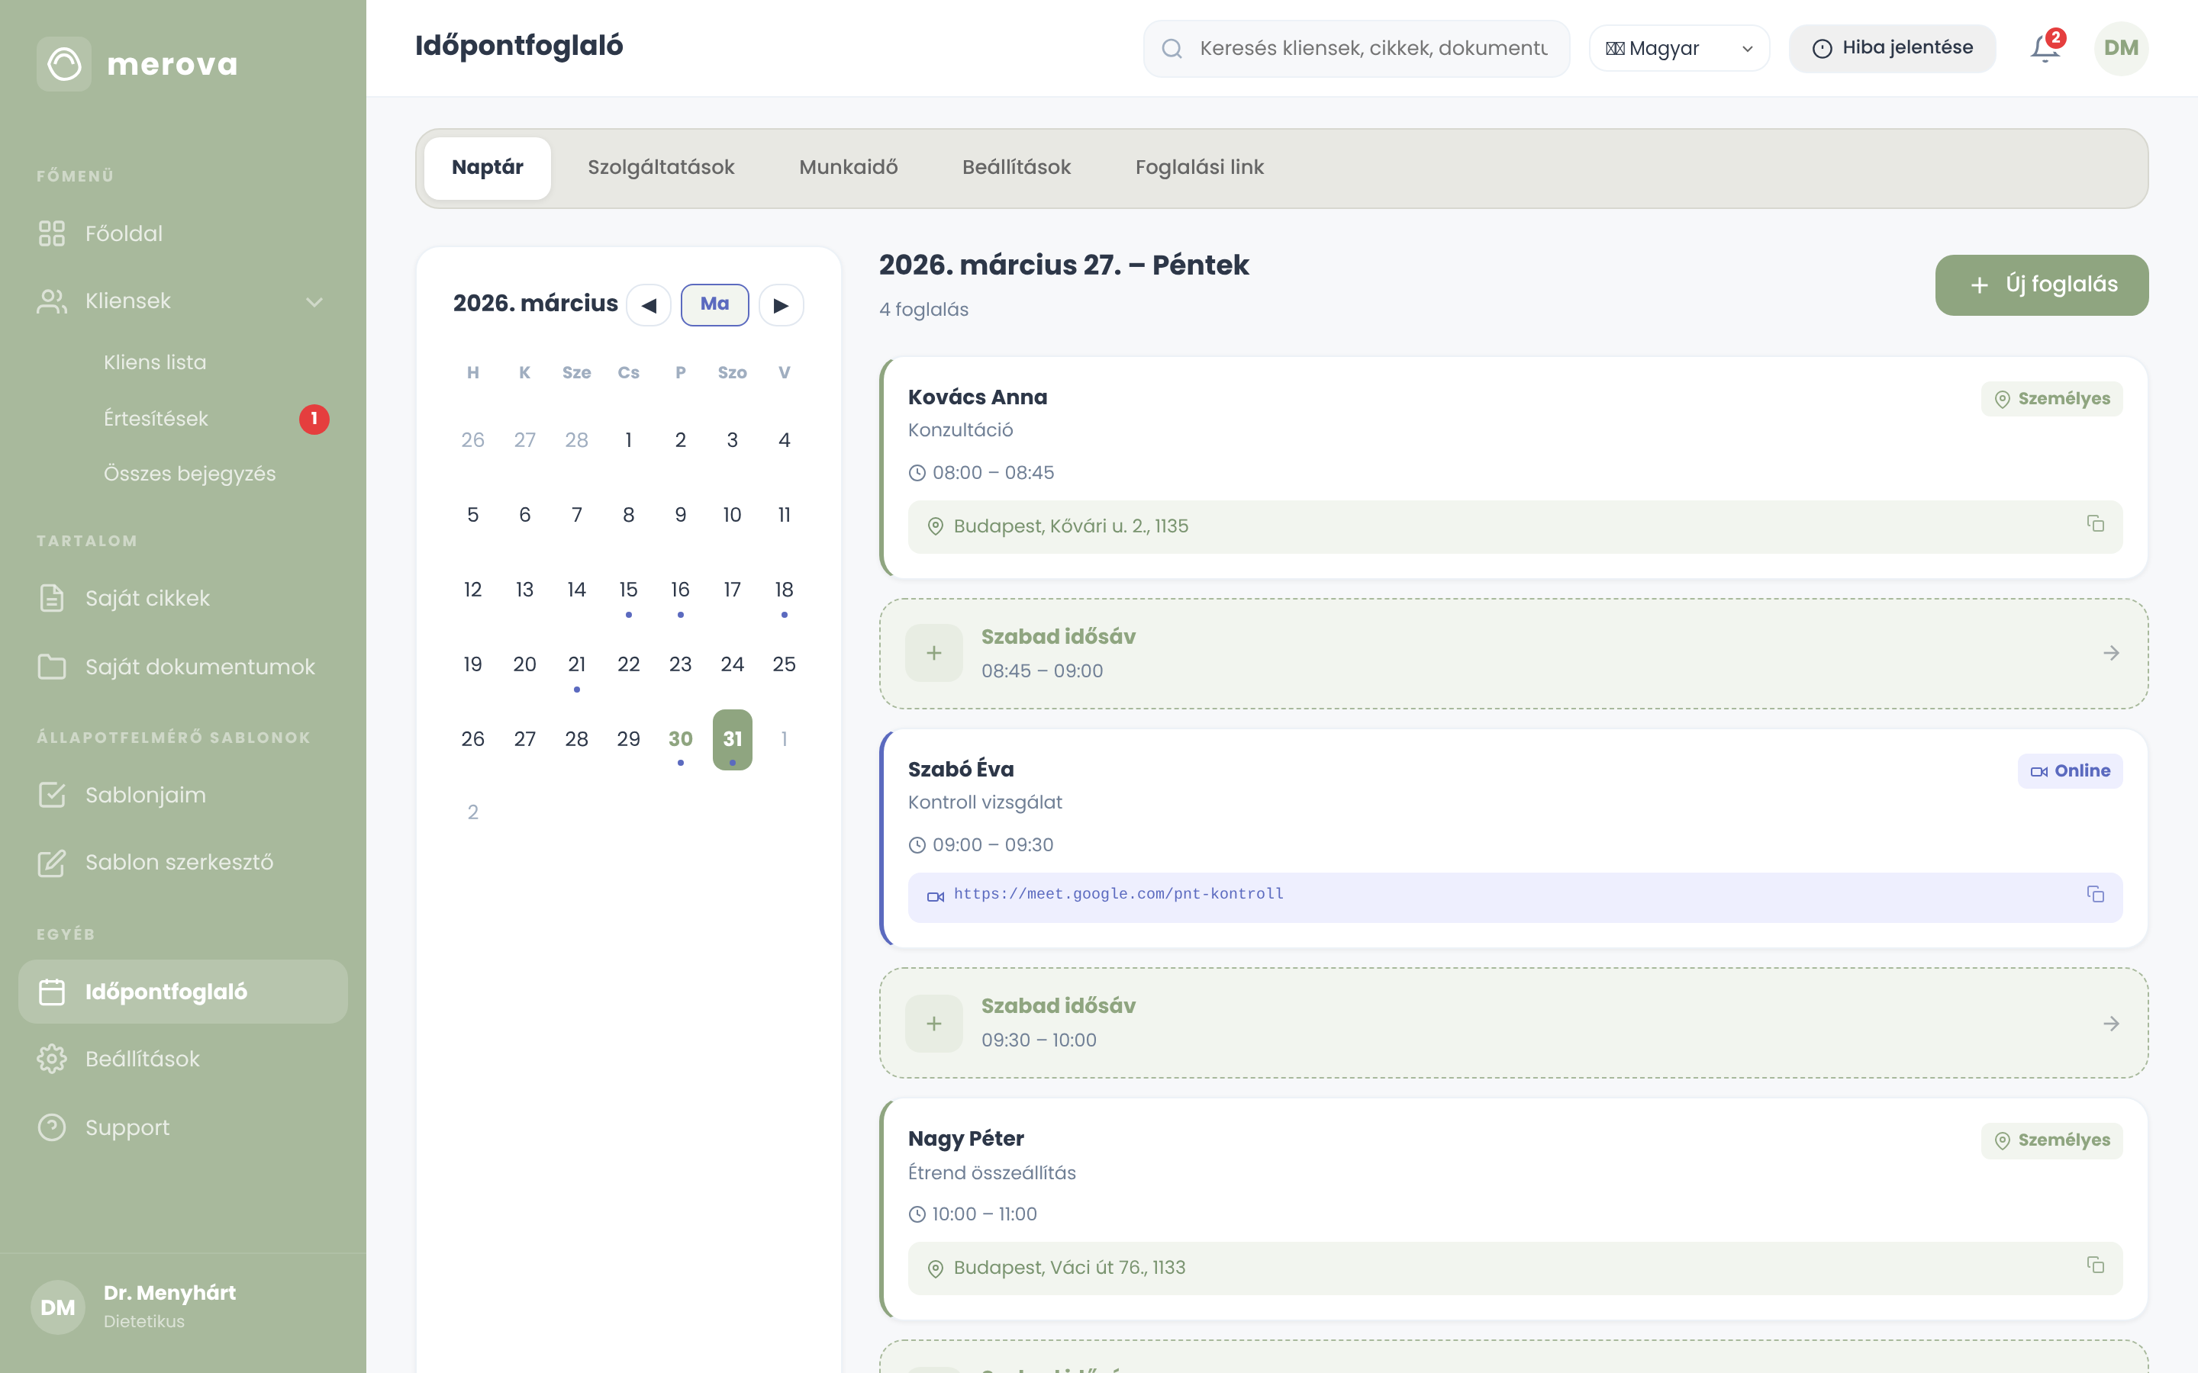Click the merova logo icon
The image size is (2198, 1373).
(x=63, y=63)
